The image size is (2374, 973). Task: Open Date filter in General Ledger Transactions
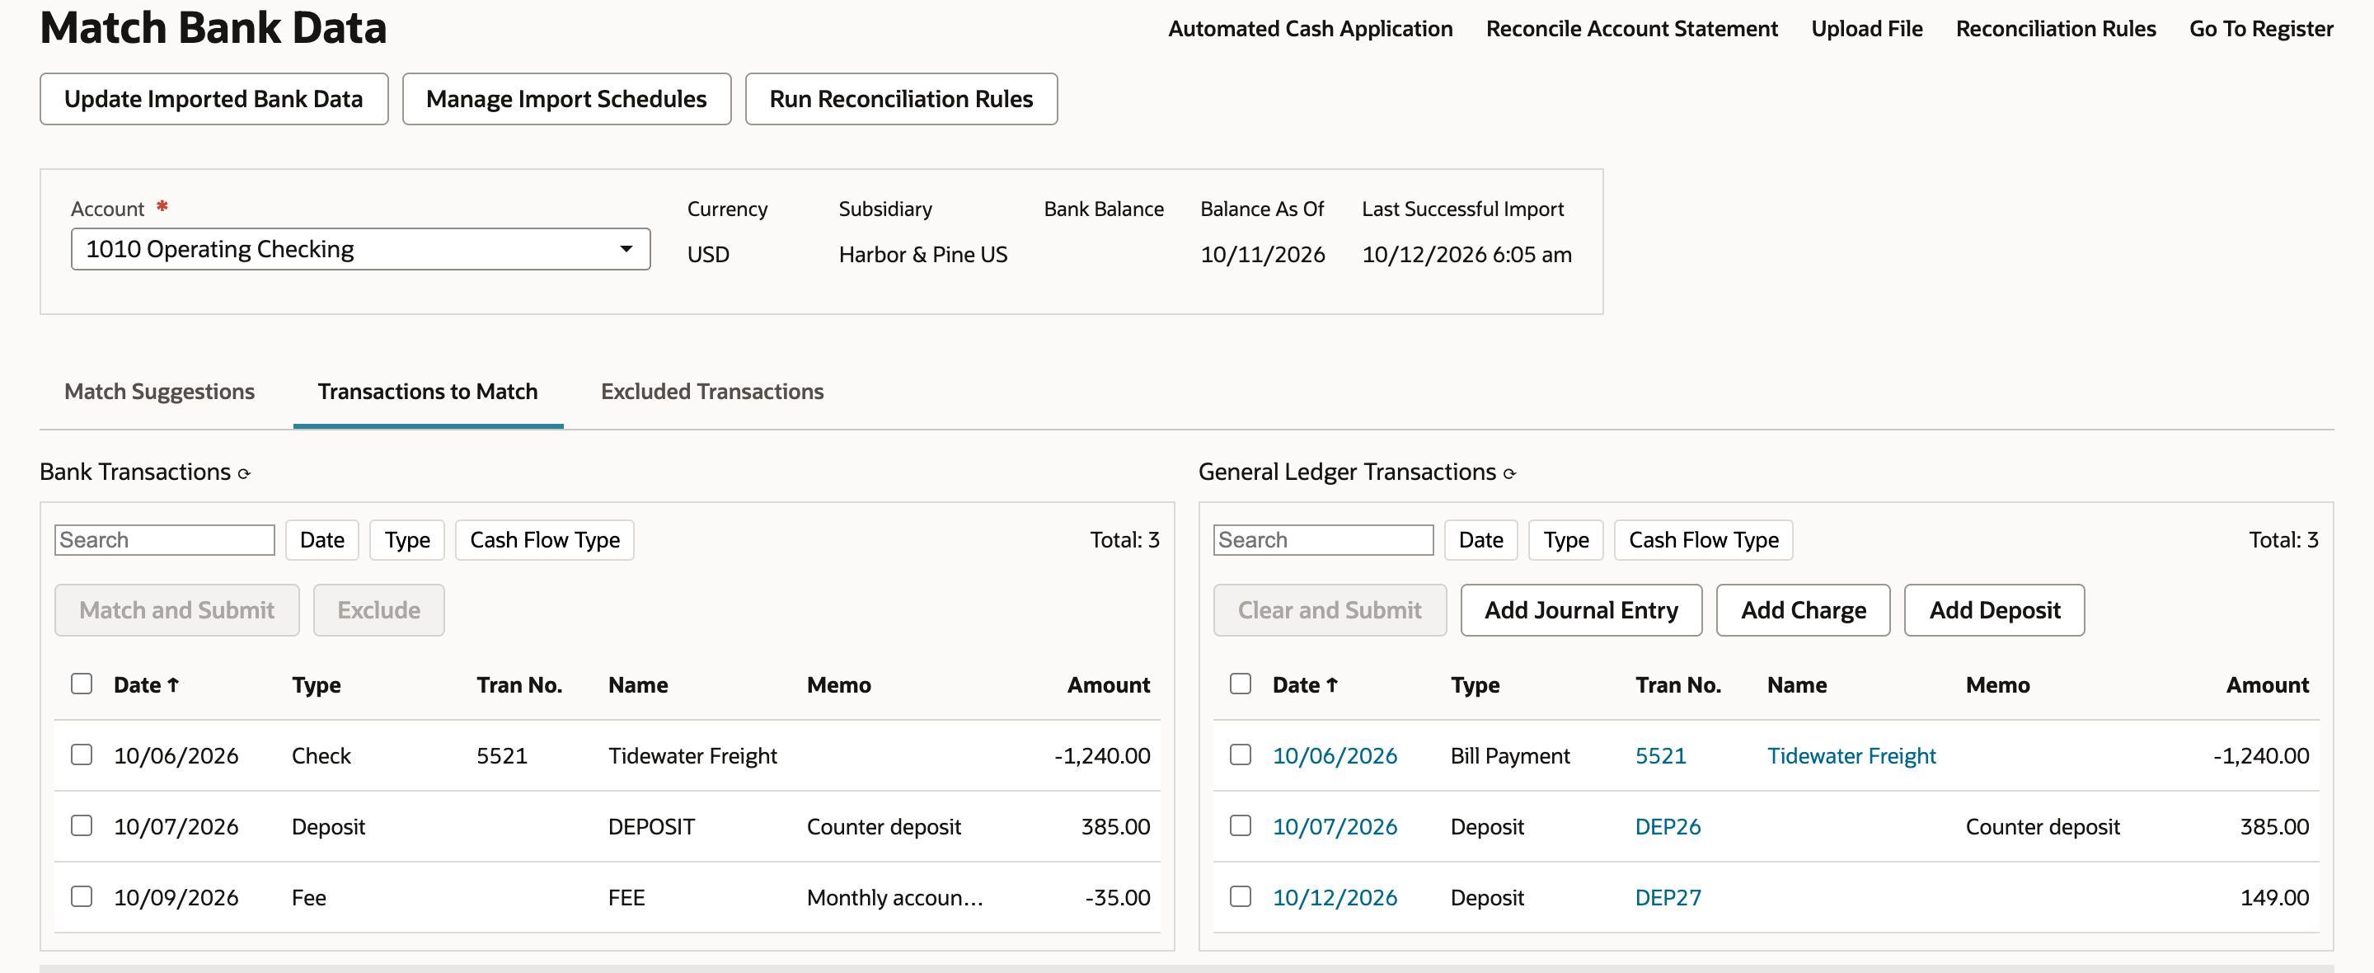pos(1481,539)
